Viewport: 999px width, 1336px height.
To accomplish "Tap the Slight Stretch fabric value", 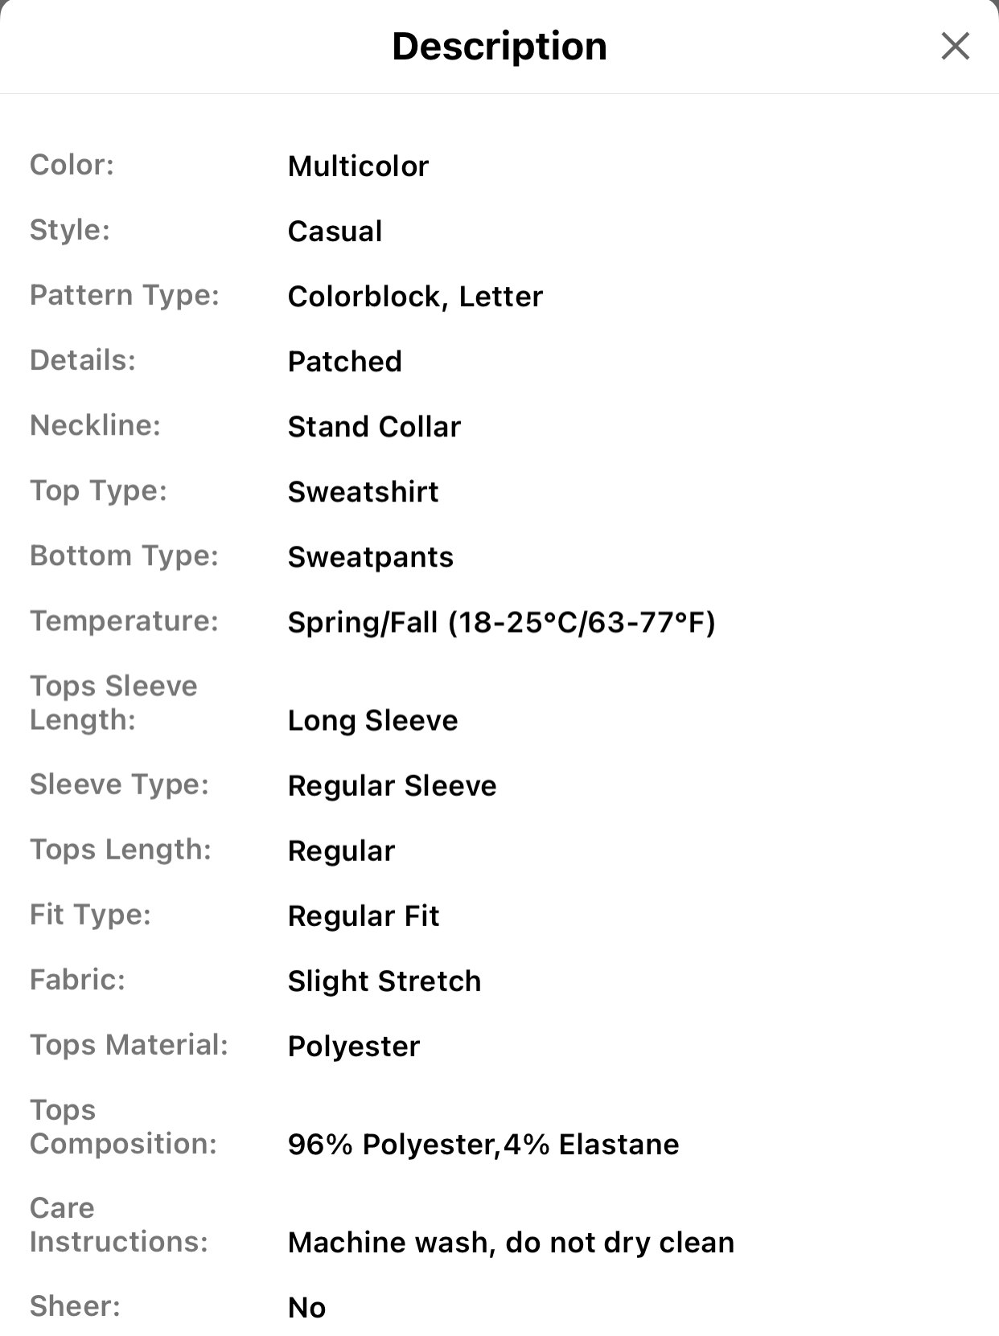I will 384,981.
